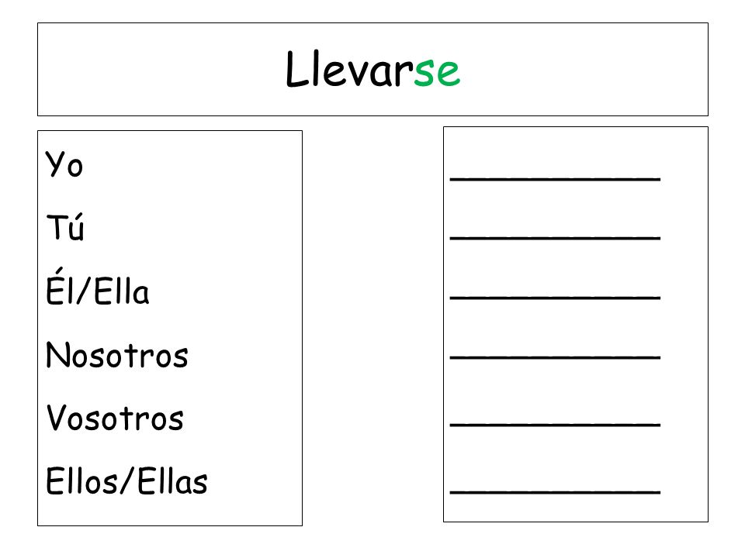Click the third blank line for Él/Ella

[x=555, y=298]
